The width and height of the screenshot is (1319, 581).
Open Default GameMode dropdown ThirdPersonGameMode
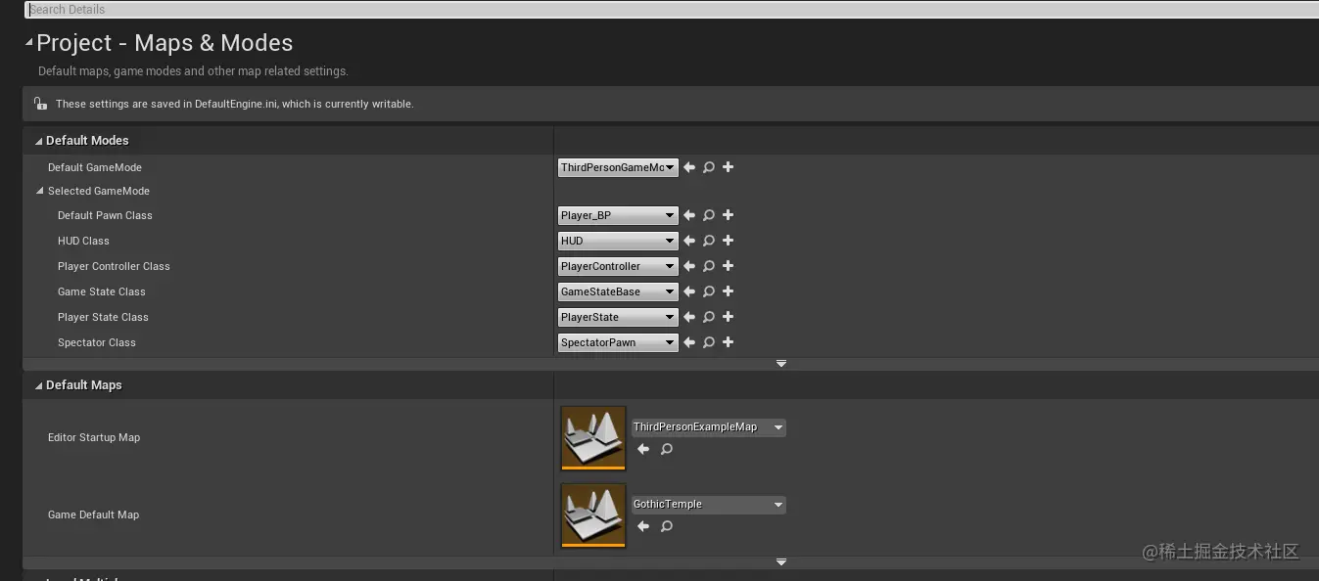pyautogui.click(x=618, y=167)
